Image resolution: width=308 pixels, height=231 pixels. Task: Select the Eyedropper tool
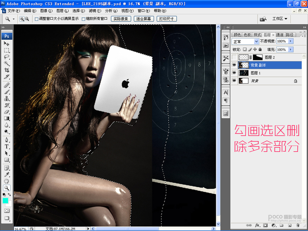pyautogui.click(x=7, y=174)
